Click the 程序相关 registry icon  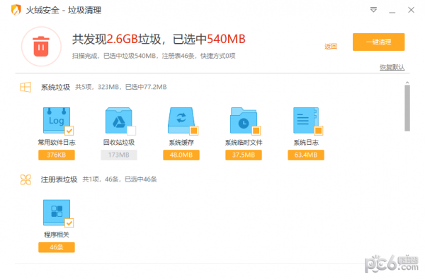[x=57, y=212]
